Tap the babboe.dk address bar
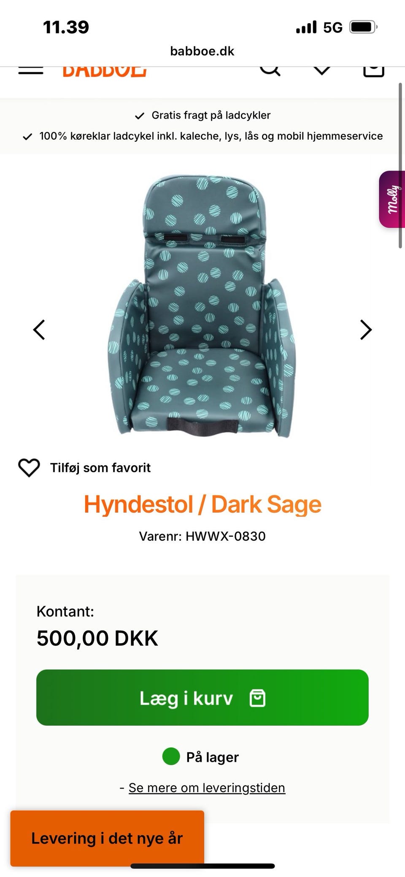Viewport: 405px width, 877px height. [202, 51]
